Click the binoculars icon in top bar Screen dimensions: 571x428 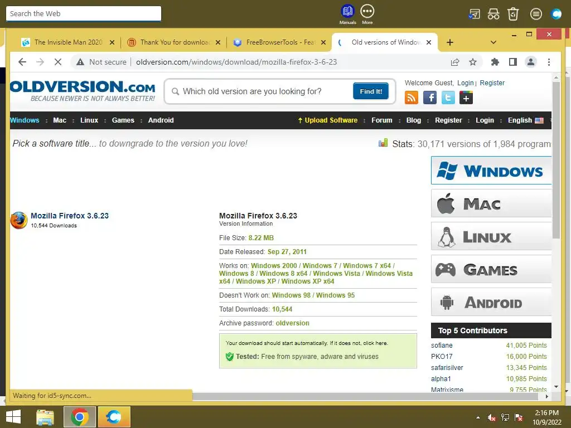tap(493, 14)
